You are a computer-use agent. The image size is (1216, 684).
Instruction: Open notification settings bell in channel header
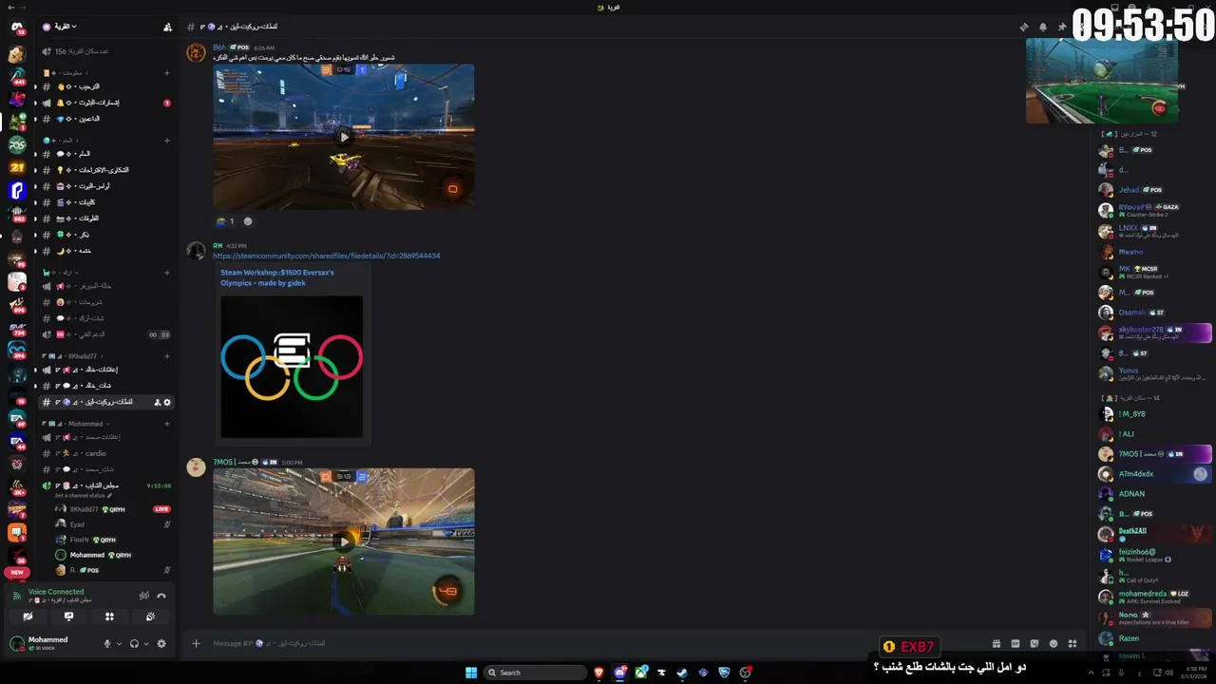(x=1042, y=27)
